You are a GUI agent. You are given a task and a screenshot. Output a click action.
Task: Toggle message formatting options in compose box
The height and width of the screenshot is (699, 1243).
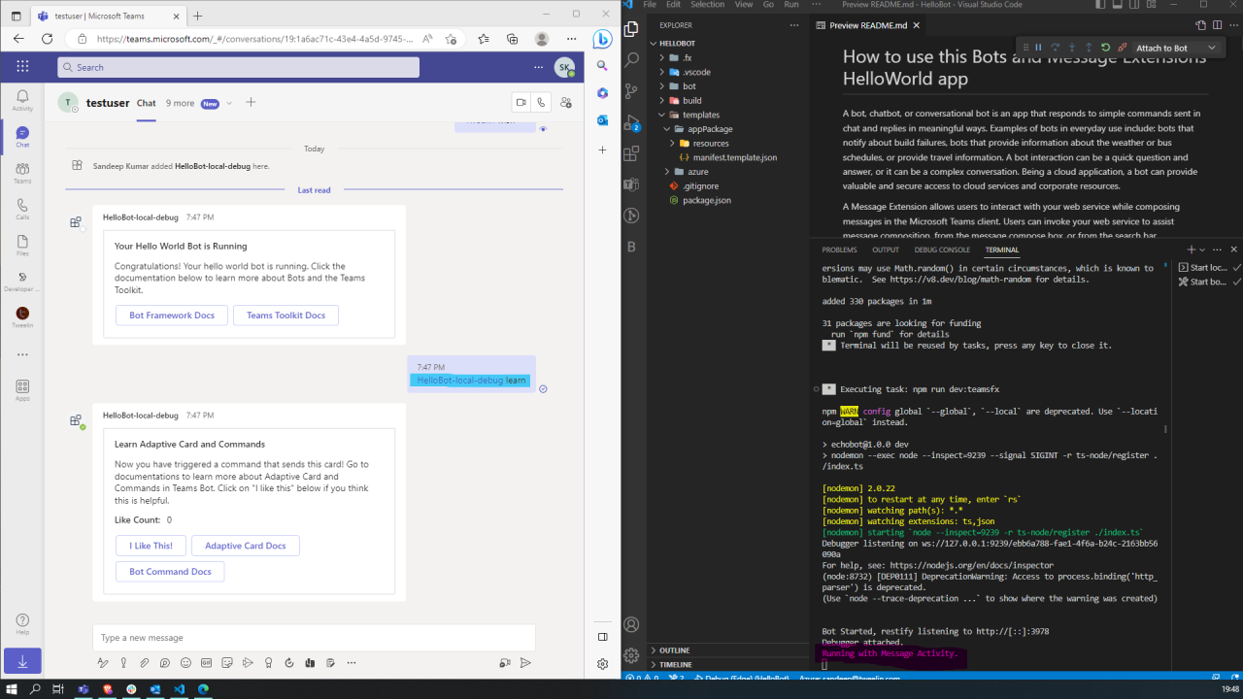pyautogui.click(x=104, y=663)
